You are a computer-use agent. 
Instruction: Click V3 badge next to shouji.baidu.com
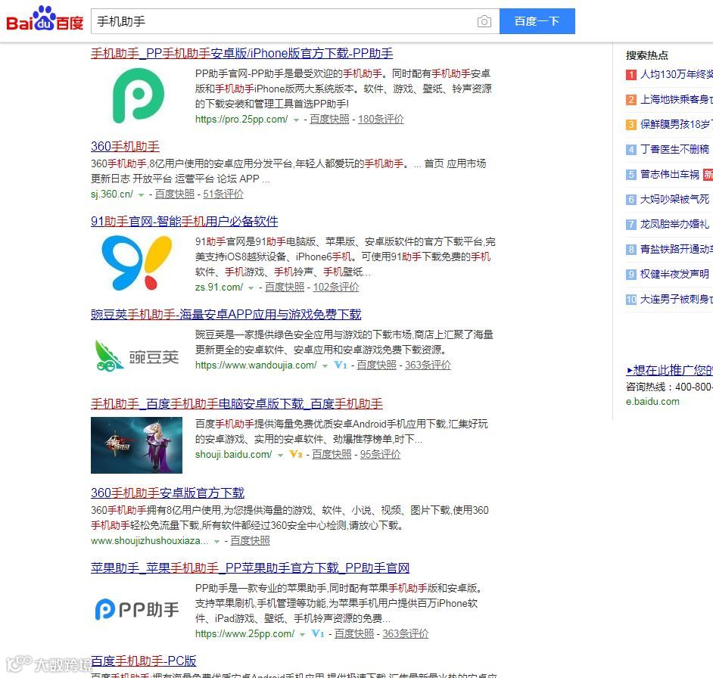[x=296, y=454]
